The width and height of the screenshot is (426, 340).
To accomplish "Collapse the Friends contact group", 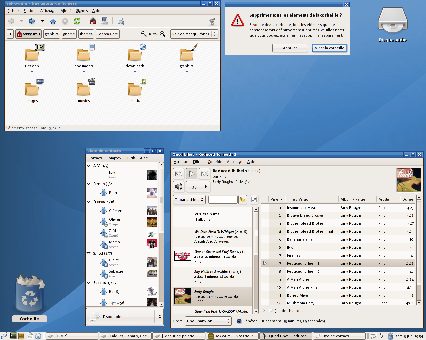I will click(89, 202).
